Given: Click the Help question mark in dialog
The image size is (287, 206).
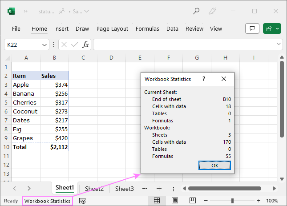Looking at the screenshot, I should pyautogui.click(x=204, y=79).
